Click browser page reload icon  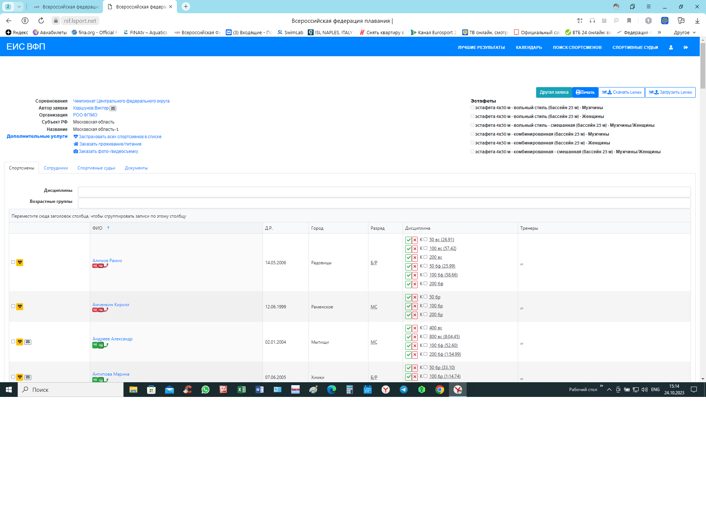[41, 21]
